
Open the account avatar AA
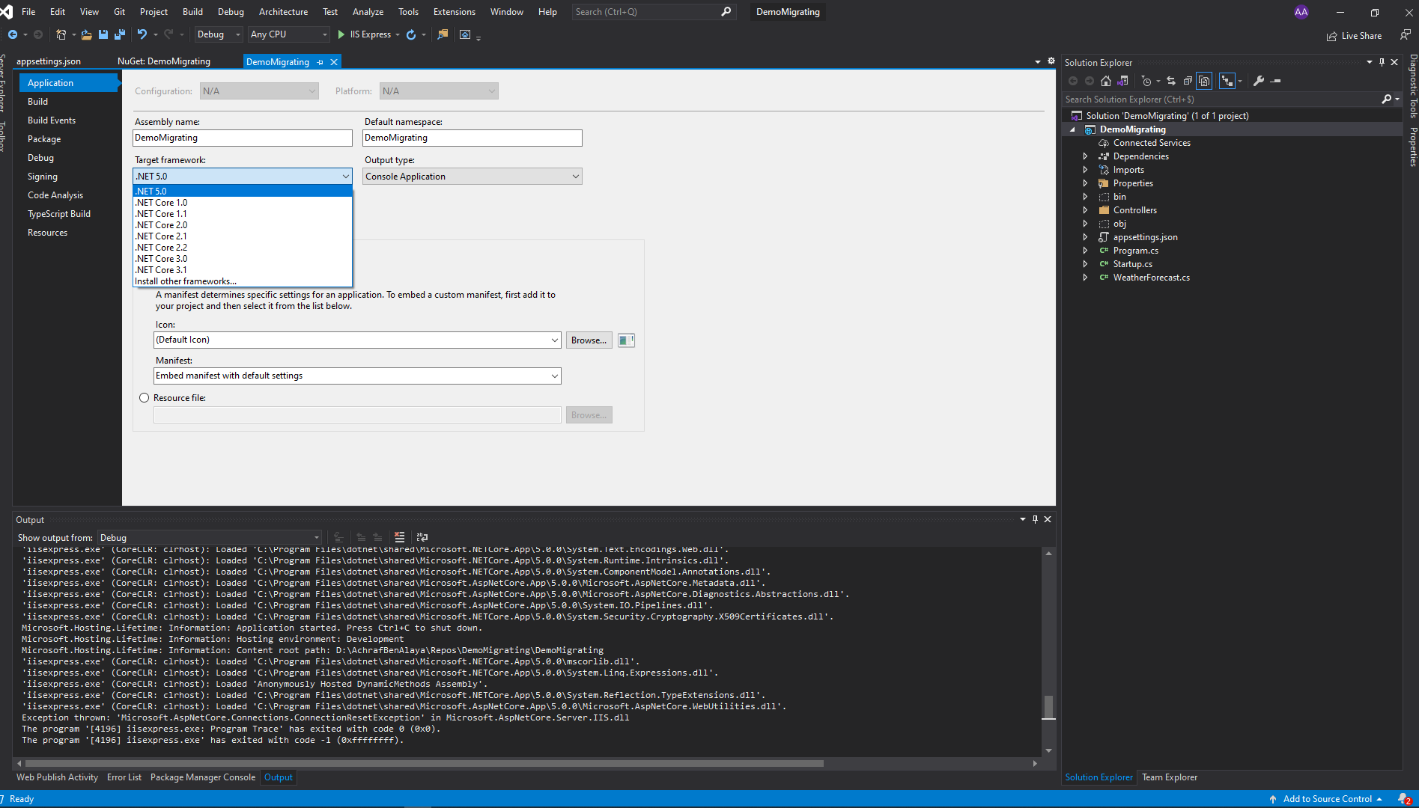(1301, 12)
